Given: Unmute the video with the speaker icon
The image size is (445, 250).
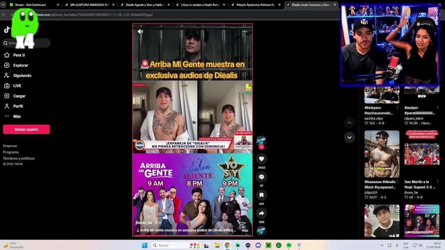Looking at the screenshot, I should tap(140, 31).
